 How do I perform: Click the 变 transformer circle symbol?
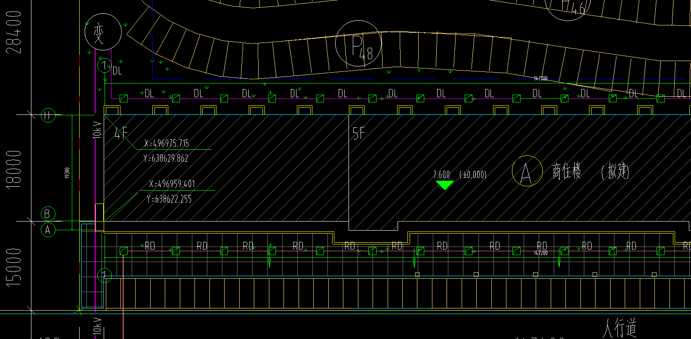click(x=103, y=32)
